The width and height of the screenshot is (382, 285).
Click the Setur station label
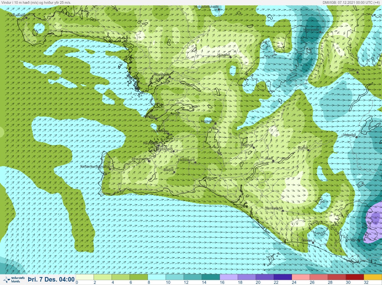(353, 70)
